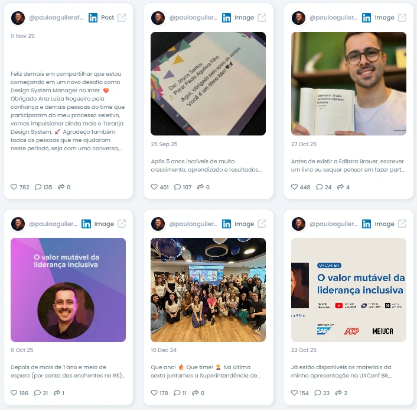Click comment icon showing 23 comments

pyautogui.click(x=318, y=393)
